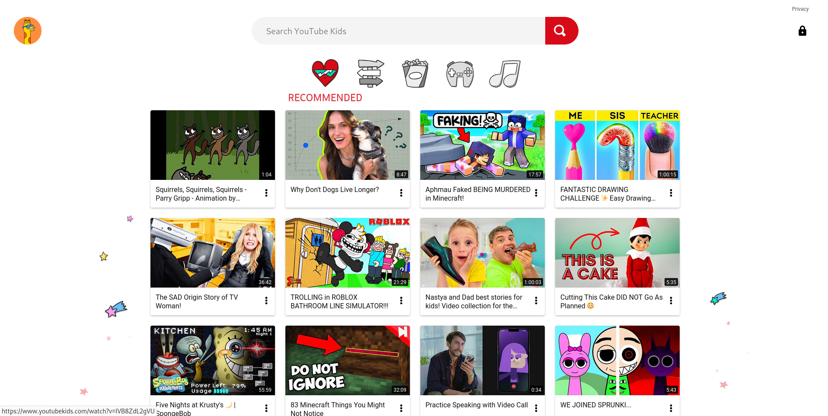This screenshot has height=416, width=828.
Task: Open title 'FANTASTIC DRAWING CHALLENGE'
Action: [608, 194]
